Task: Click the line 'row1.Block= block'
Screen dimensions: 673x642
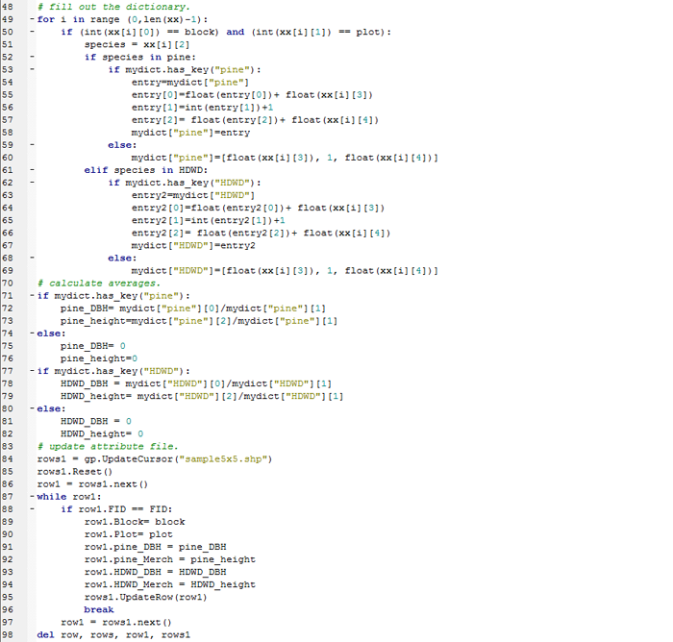Action: click(x=135, y=522)
